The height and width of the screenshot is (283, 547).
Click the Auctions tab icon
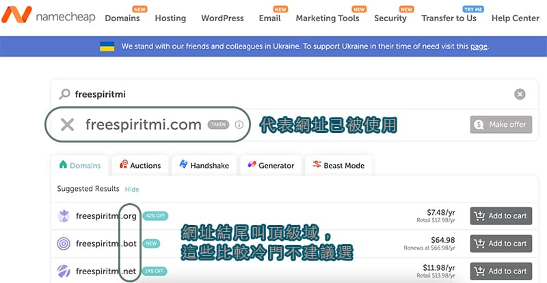point(124,164)
